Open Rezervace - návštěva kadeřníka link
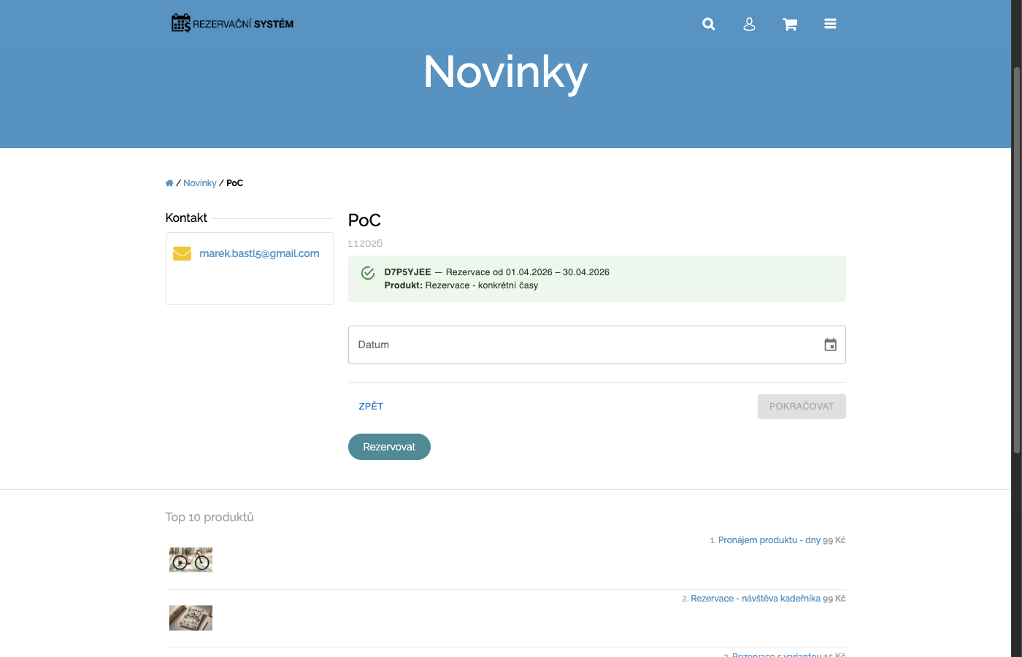This screenshot has height=657, width=1022. [x=755, y=599]
